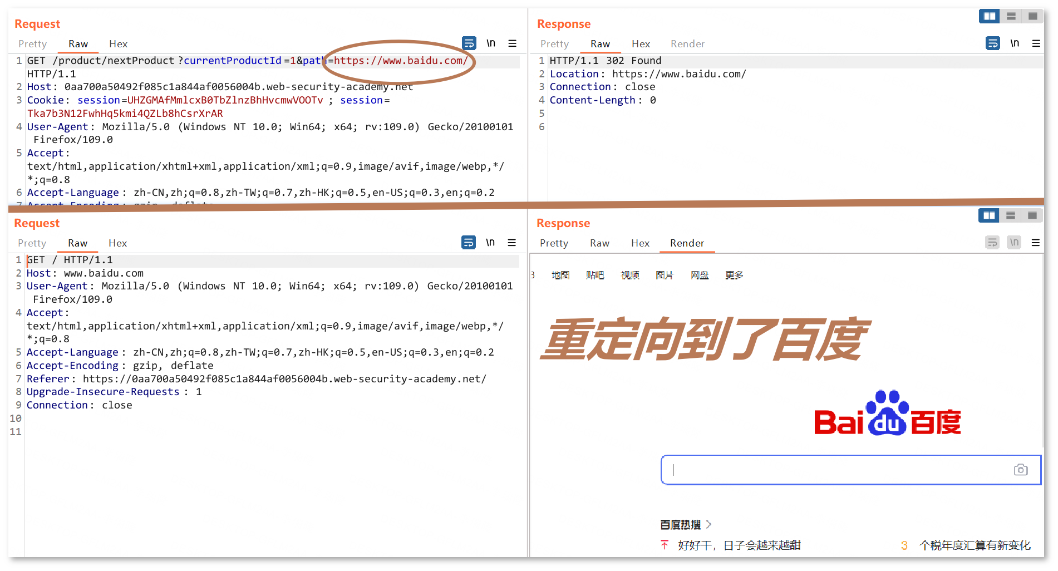Open the 百度热搜 trending link

pos(680,524)
